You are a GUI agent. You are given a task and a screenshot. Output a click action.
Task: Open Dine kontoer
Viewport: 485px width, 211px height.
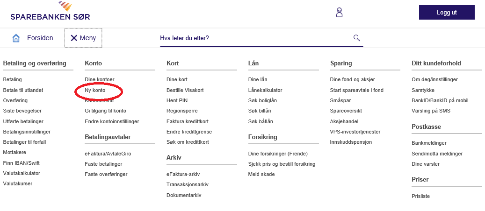click(99, 80)
